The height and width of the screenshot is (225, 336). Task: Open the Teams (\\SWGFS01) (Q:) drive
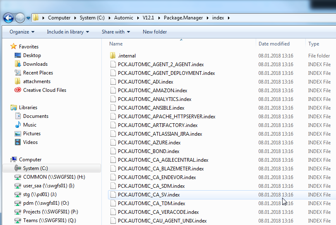[x=49, y=220]
